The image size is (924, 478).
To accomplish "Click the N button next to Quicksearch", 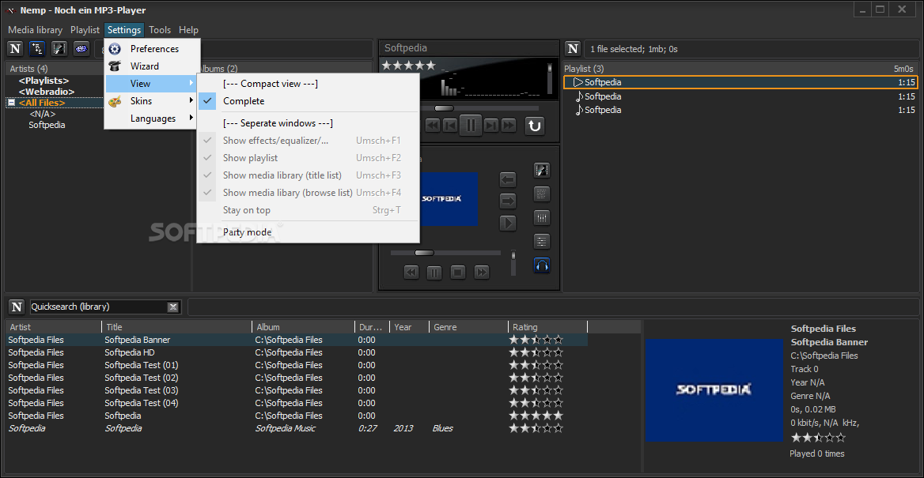I will click(17, 307).
